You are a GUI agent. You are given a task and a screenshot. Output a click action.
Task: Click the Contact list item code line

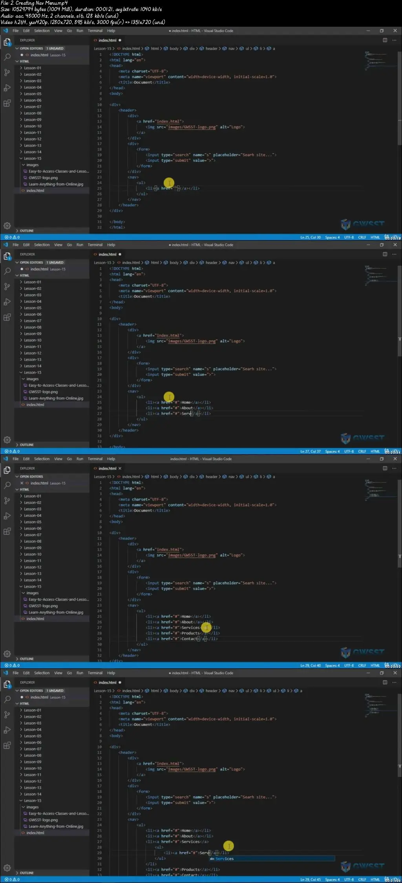tap(181, 639)
